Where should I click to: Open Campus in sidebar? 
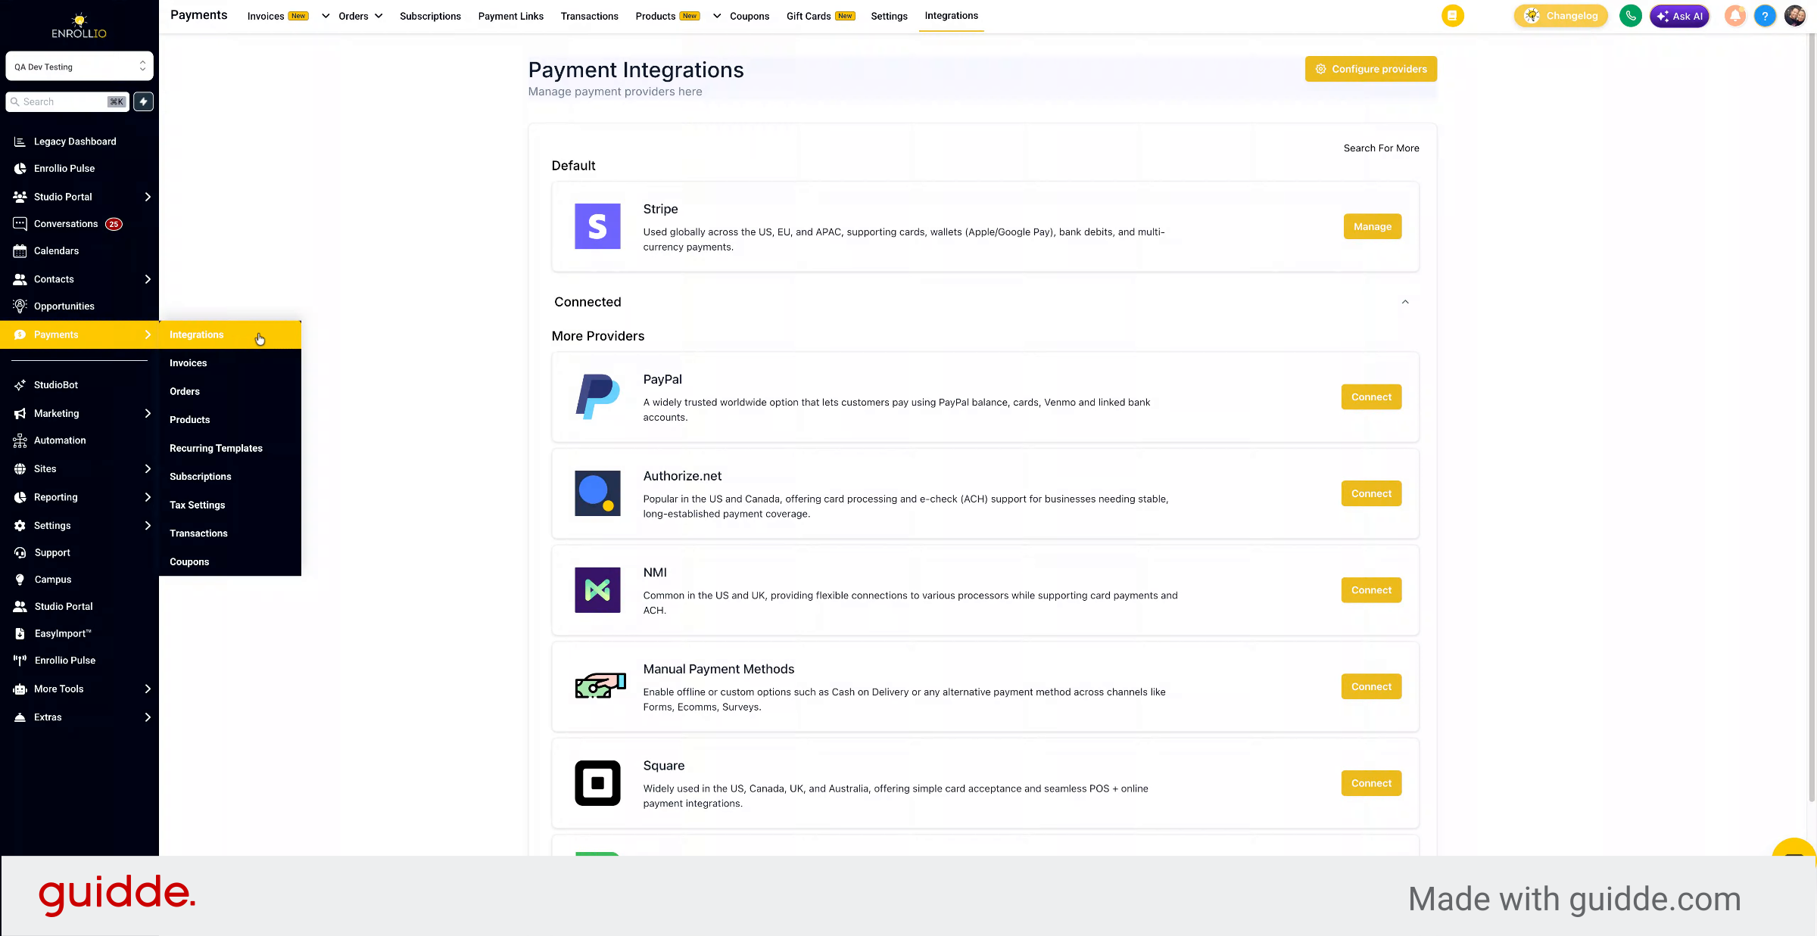[x=53, y=580]
